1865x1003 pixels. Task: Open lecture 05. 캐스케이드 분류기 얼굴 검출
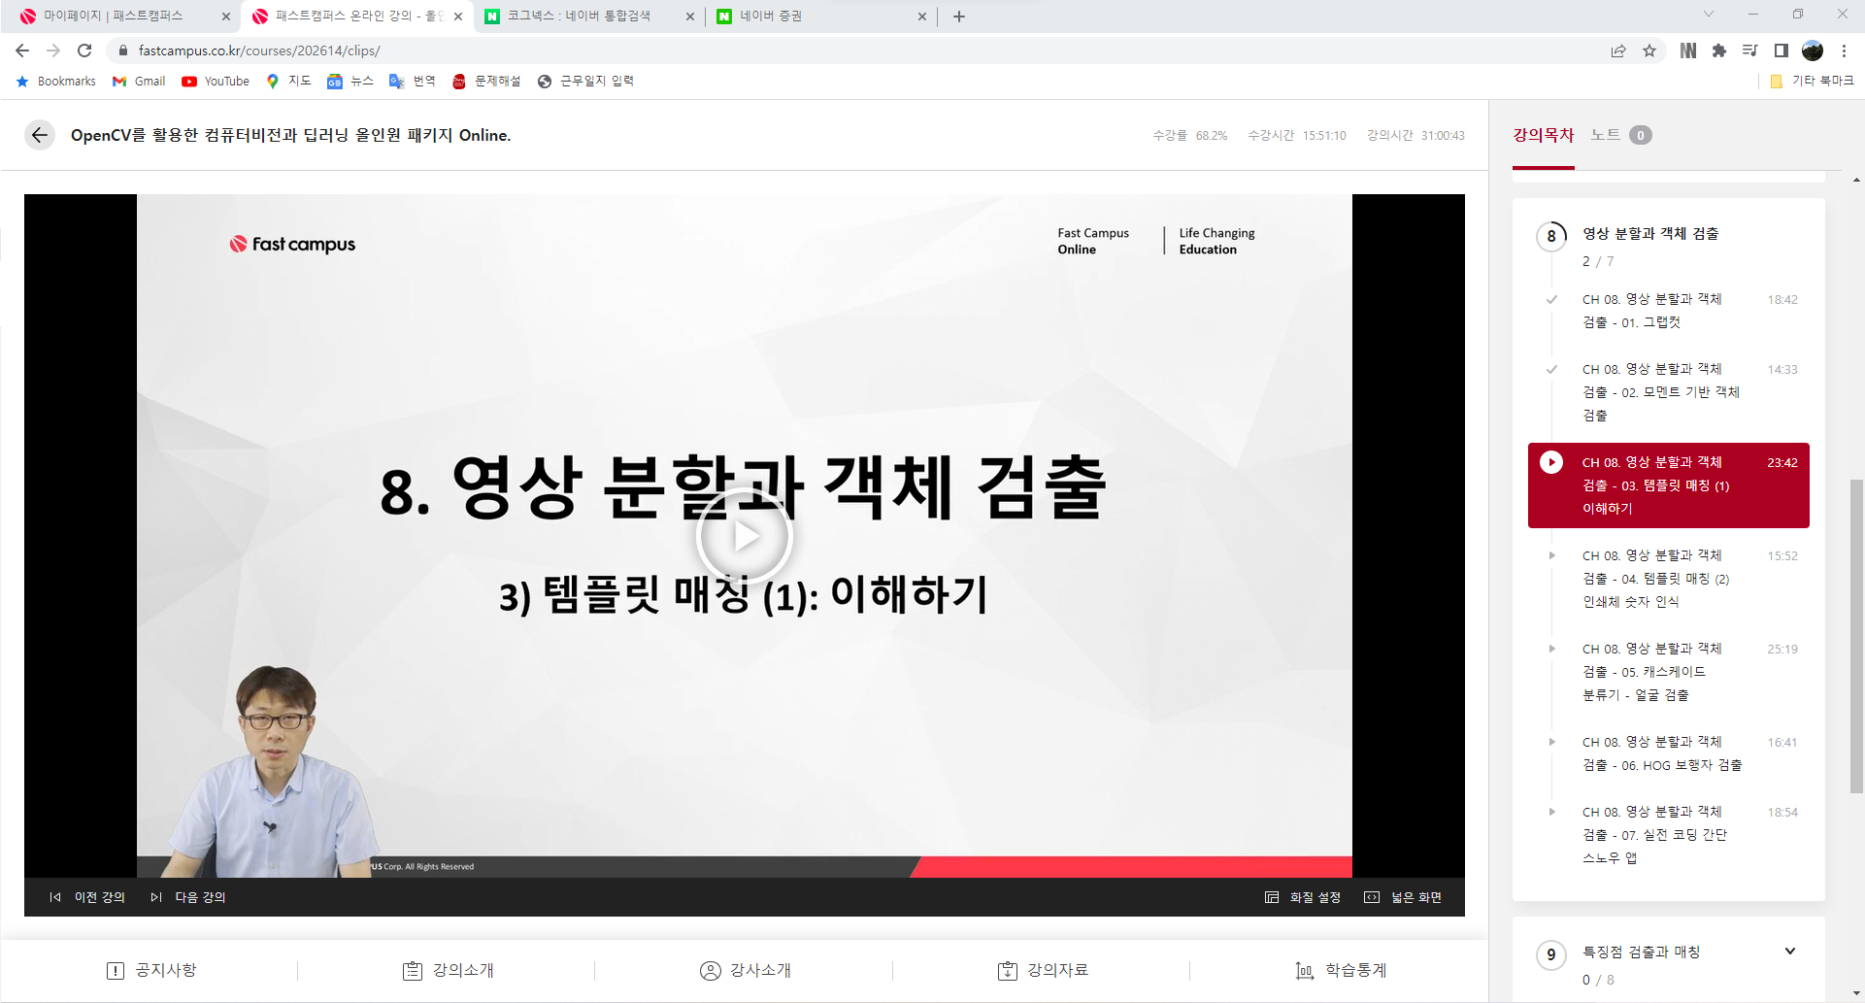[1669, 672]
